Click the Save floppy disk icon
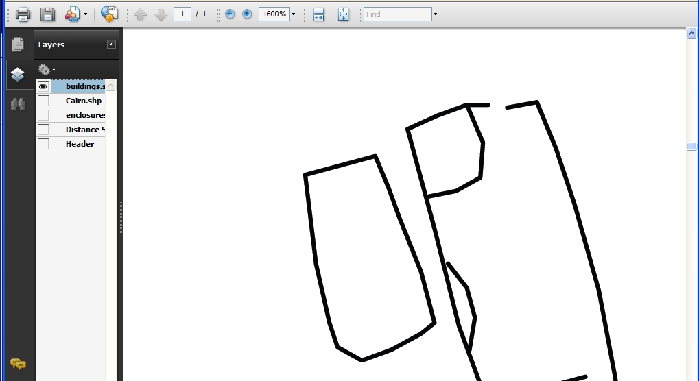 point(48,14)
